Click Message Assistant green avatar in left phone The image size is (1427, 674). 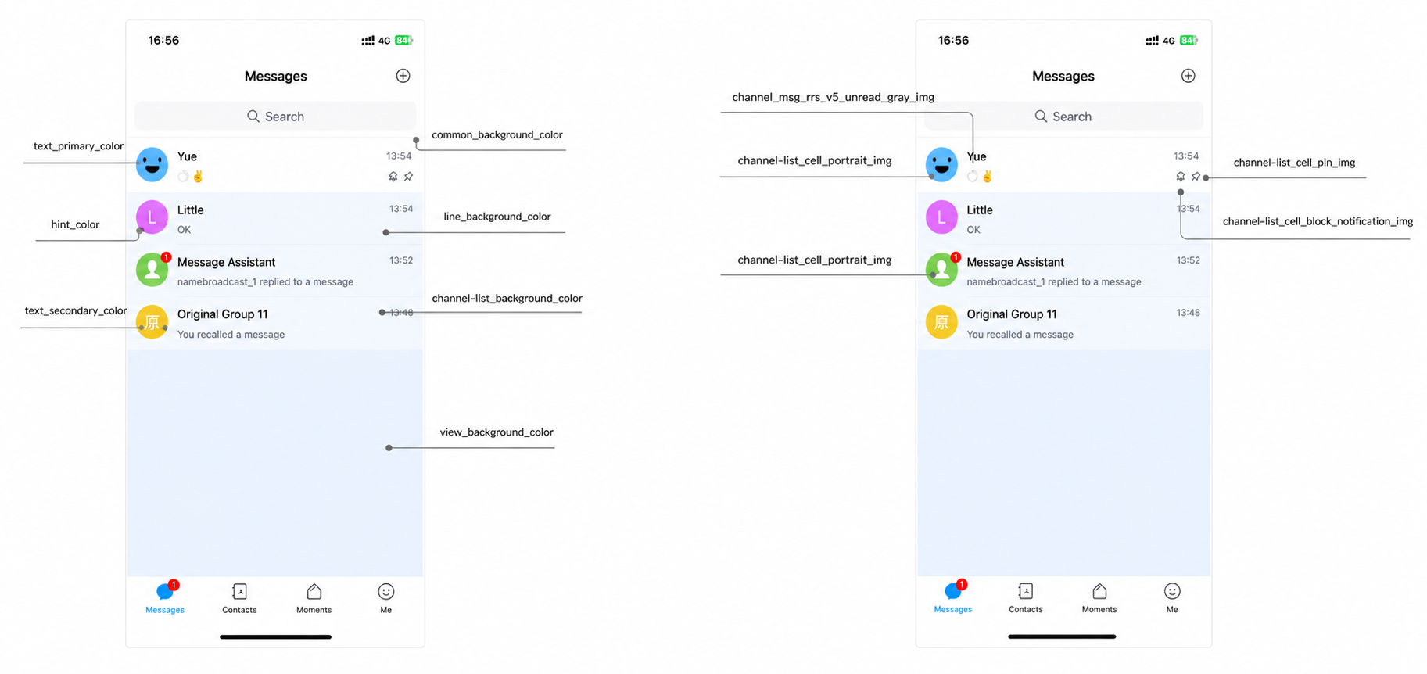152,270
